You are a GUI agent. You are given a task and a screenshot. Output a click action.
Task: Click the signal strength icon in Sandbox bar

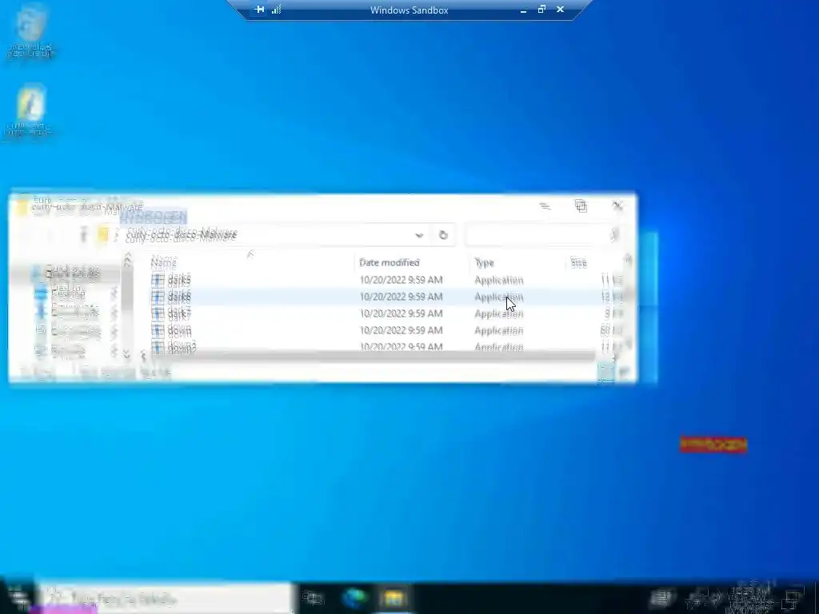tap(276, 10)
